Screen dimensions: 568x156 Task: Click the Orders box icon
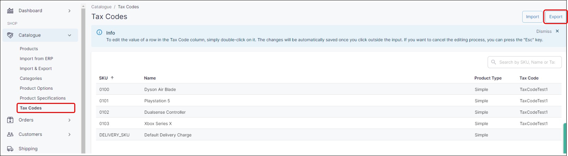(10, 120)
